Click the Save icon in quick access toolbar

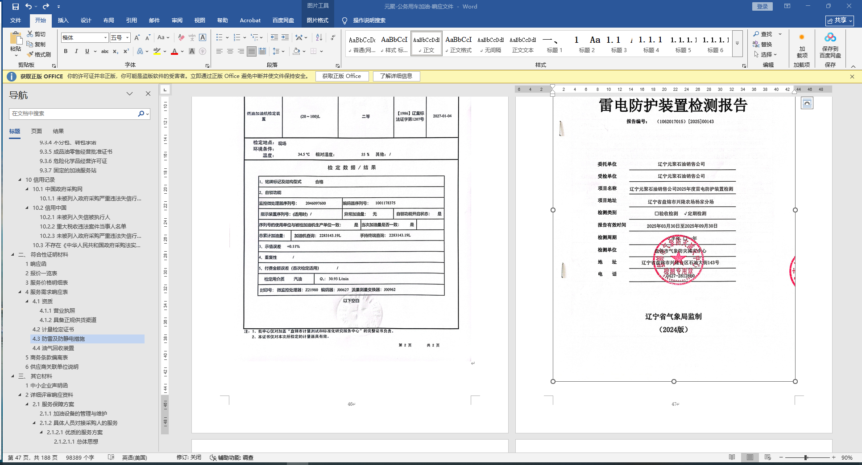pos(16,7)
